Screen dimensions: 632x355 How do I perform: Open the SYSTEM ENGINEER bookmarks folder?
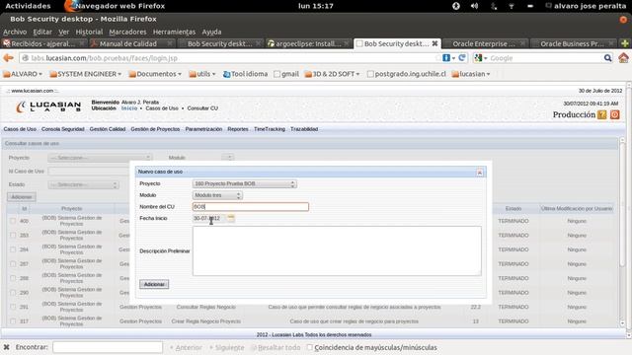86,74
